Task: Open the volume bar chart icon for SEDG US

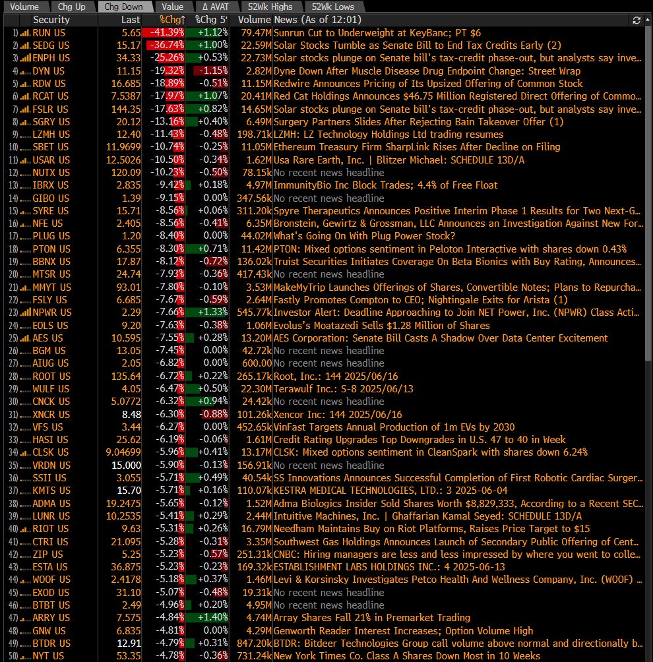Action: [x=25, y=45]
